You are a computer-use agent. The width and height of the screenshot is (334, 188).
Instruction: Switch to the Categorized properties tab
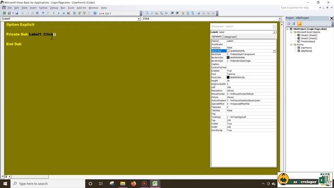point(230,37)
